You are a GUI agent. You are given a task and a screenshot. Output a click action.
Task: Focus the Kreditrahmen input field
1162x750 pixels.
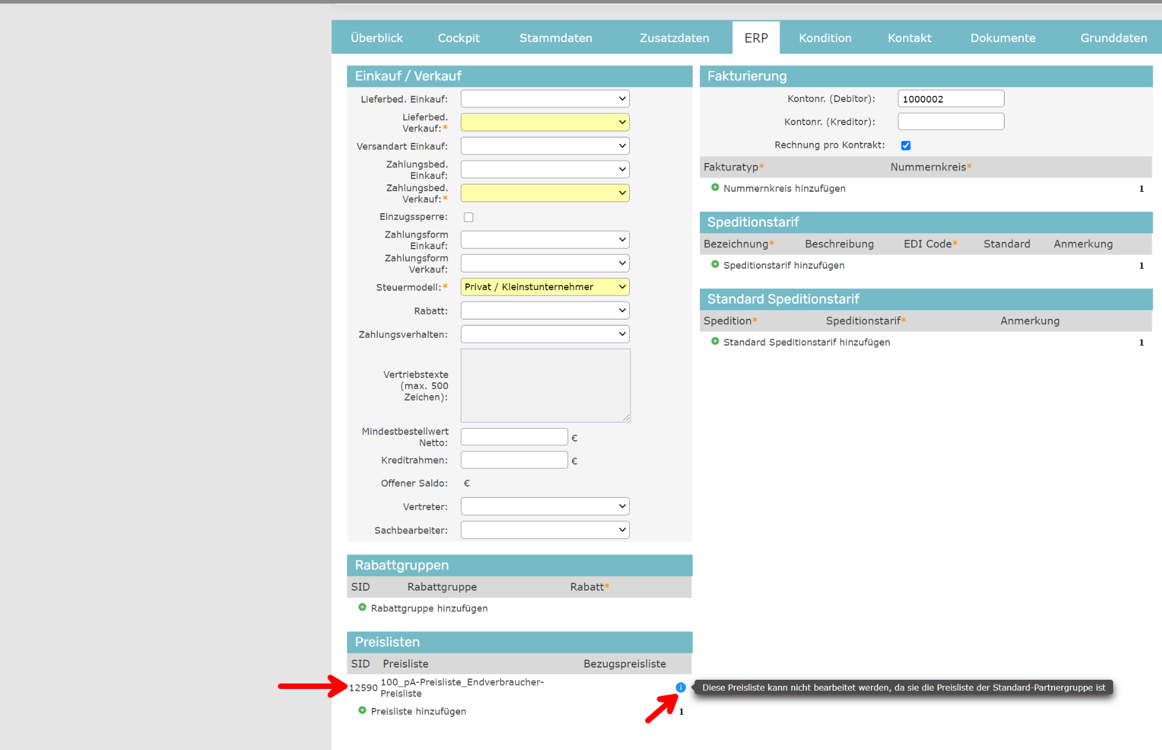click(514, 461)
